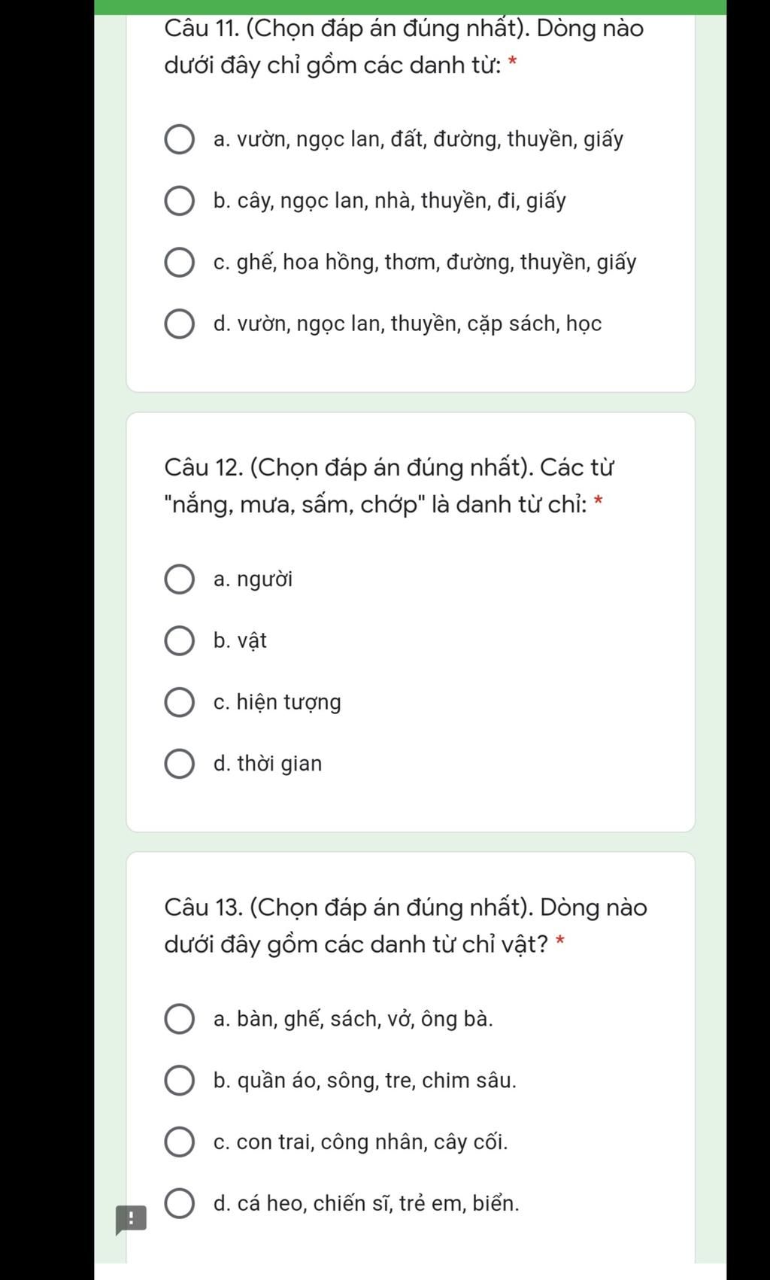Choose option a. bàn, ghế, sách, vở
Image resolution: width=770 pixels, height=1280 pixels.
pyautogui.click(x=179, y=1020)
